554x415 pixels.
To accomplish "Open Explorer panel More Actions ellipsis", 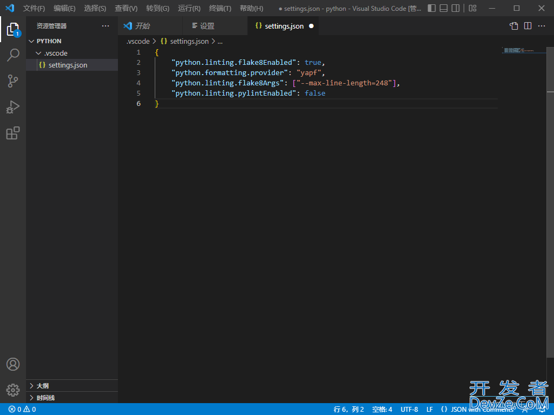I will (105, 26).
